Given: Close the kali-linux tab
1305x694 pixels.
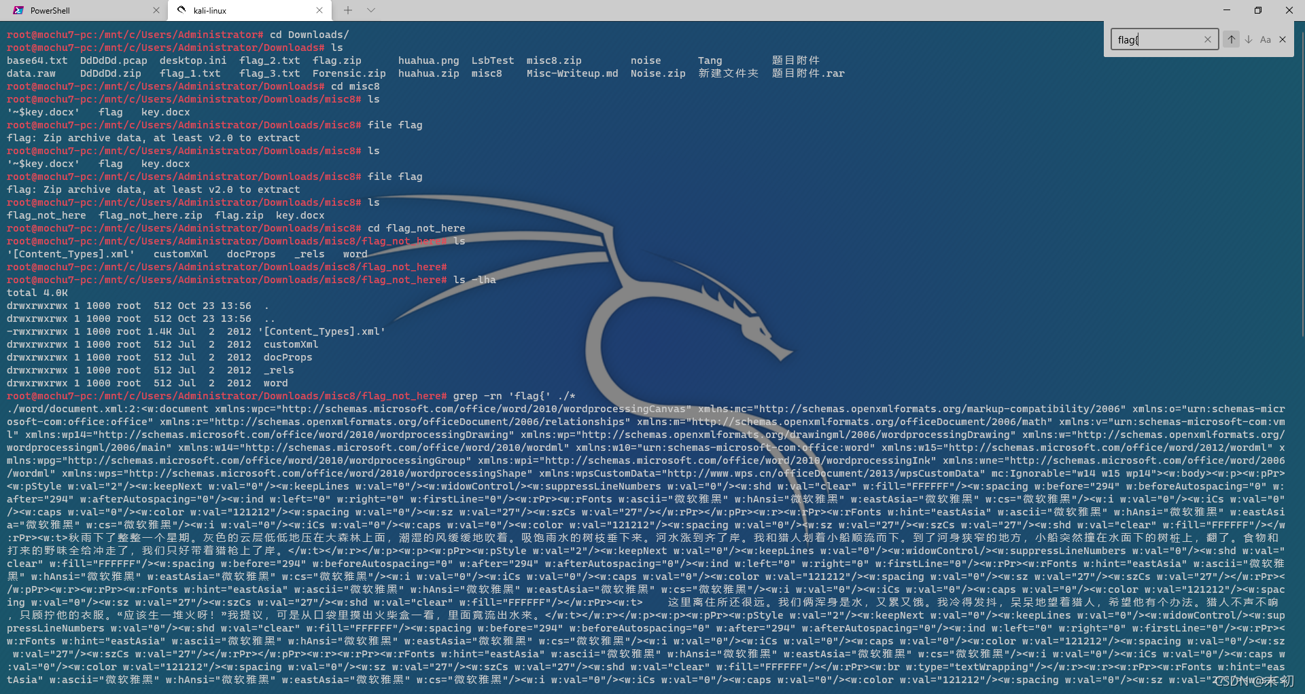Looking at the screenshot, I should [319, 10].
